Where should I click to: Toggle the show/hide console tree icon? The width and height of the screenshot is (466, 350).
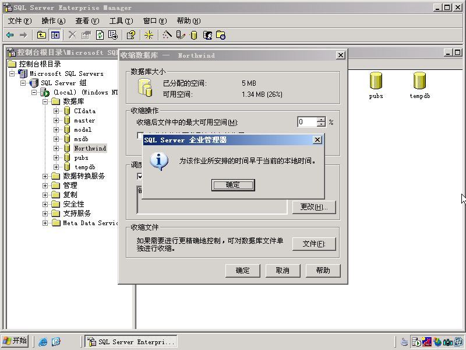point(55,35)
